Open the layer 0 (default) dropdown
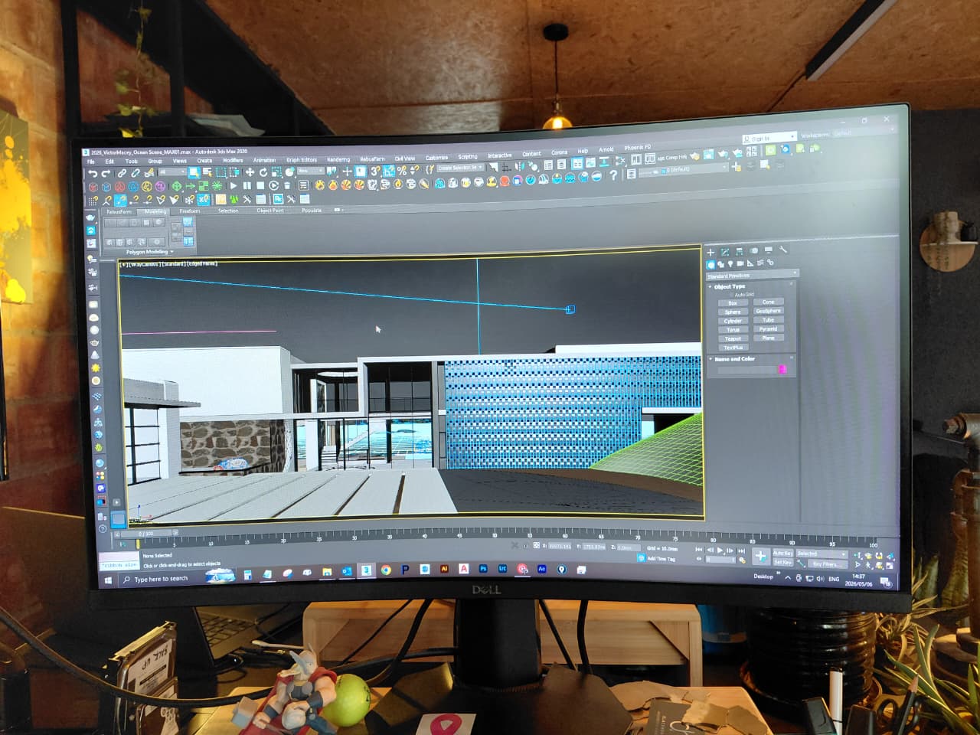Viewport: 980px width, 735px height. [x=682, y=170]
